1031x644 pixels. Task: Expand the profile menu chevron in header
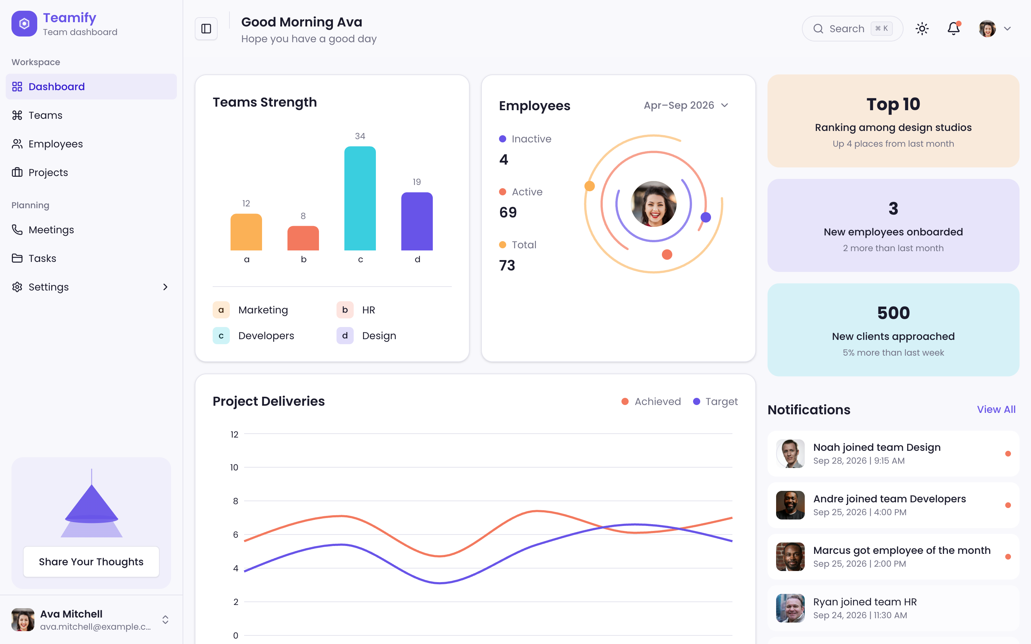tap(1008, 29)
